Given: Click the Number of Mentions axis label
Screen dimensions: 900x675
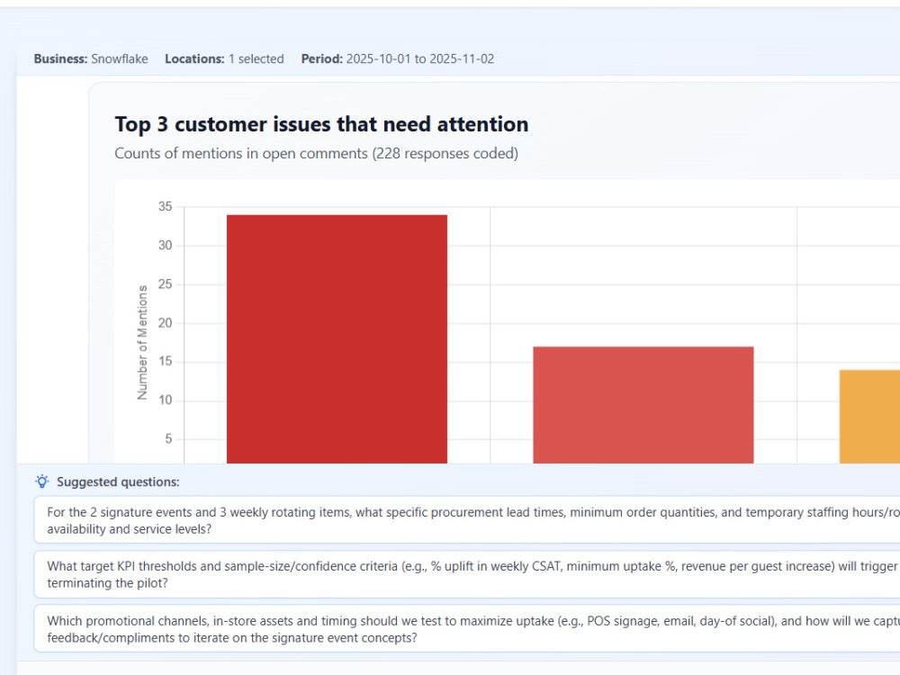Looking at the screenshot, I should (x=142, y=342).
